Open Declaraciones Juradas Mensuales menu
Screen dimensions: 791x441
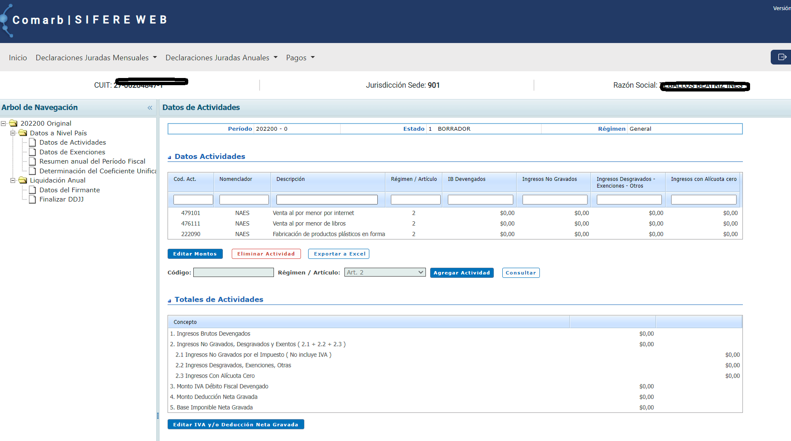point(96,58)
